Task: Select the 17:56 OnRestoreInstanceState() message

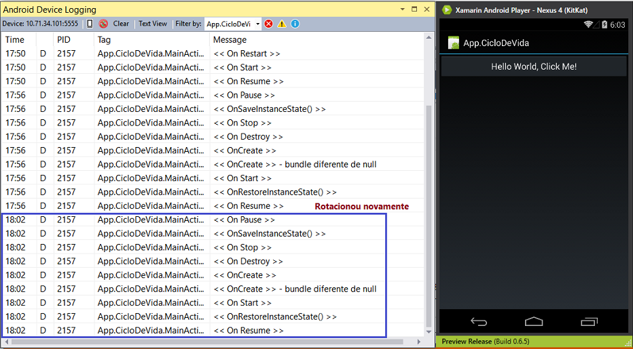Action: pyautogui.click(x=274, y=192)
